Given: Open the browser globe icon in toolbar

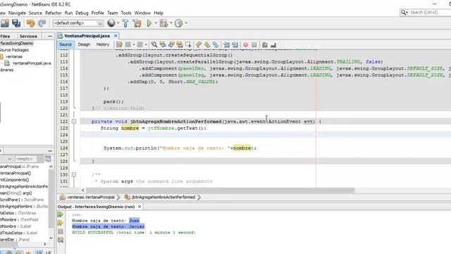Looking at the screenshot, I should click(x=111, y=23).
